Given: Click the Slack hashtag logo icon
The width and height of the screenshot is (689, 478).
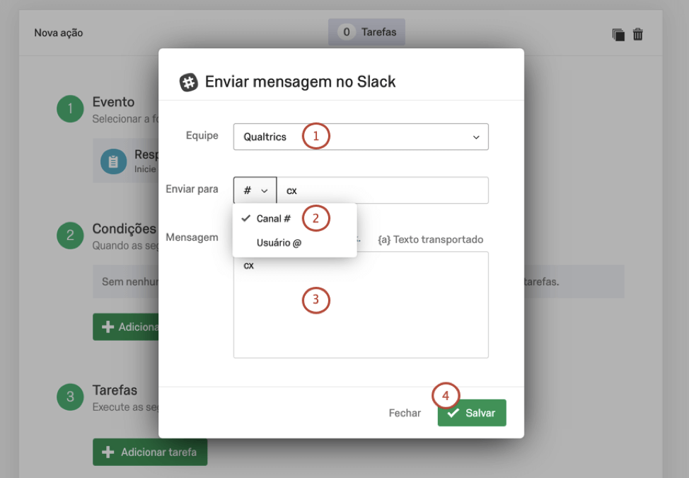Looking at the screenshot, I should tap(188, 81).
